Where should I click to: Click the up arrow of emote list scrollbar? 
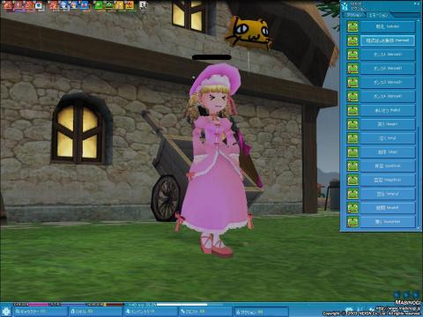419,21
